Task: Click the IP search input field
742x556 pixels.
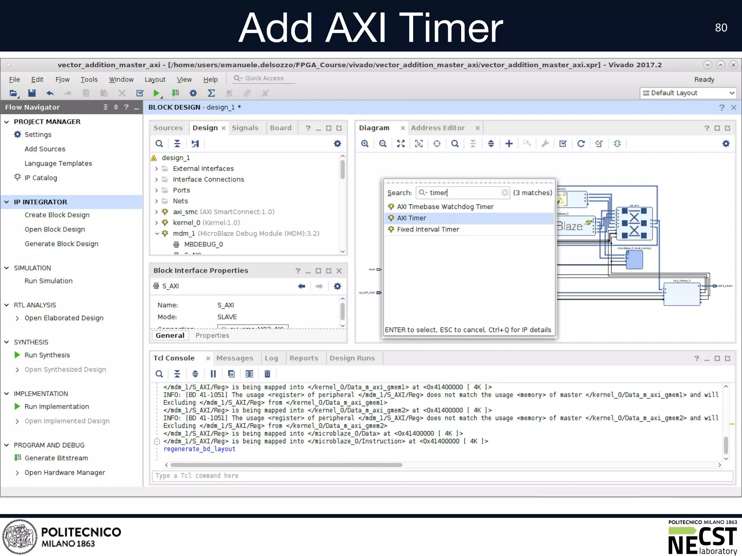Action: tap(463, 193)
